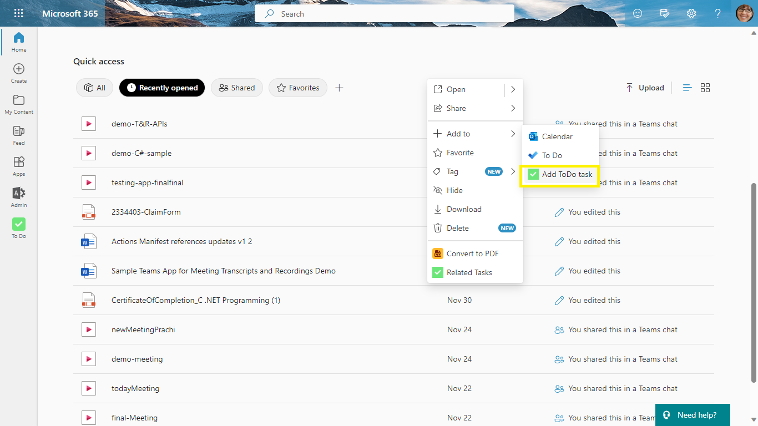Click Word icon for Sample Teams App file
This screenshot has height=426, width=758.
point(89,271)
